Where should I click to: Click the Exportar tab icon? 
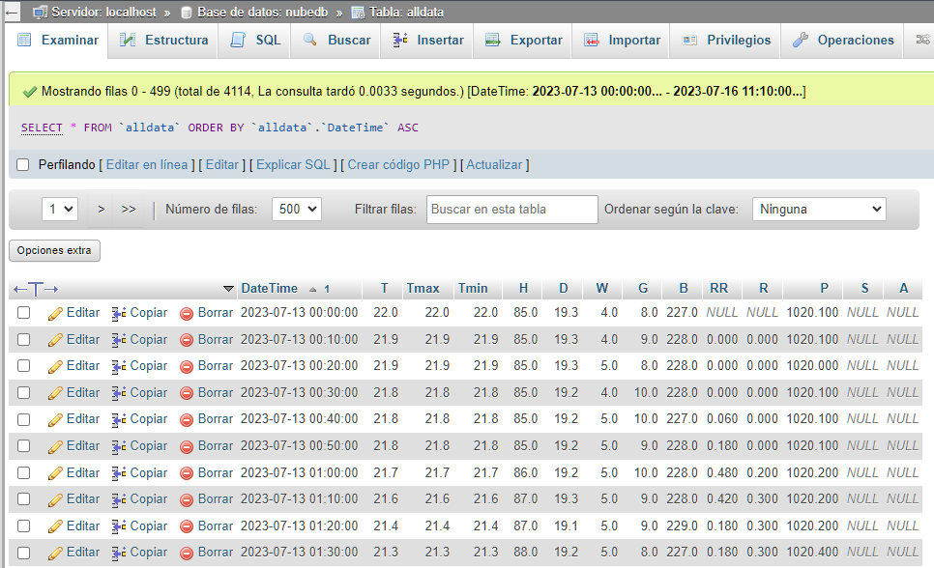(x=492, y=40)
